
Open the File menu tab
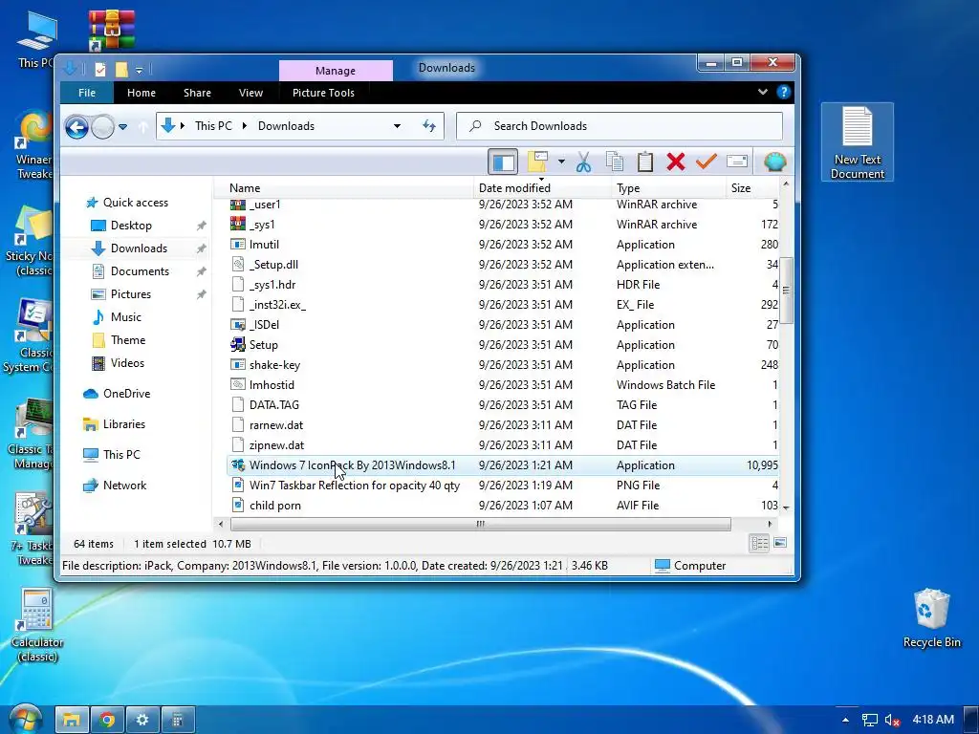[87, 93]
